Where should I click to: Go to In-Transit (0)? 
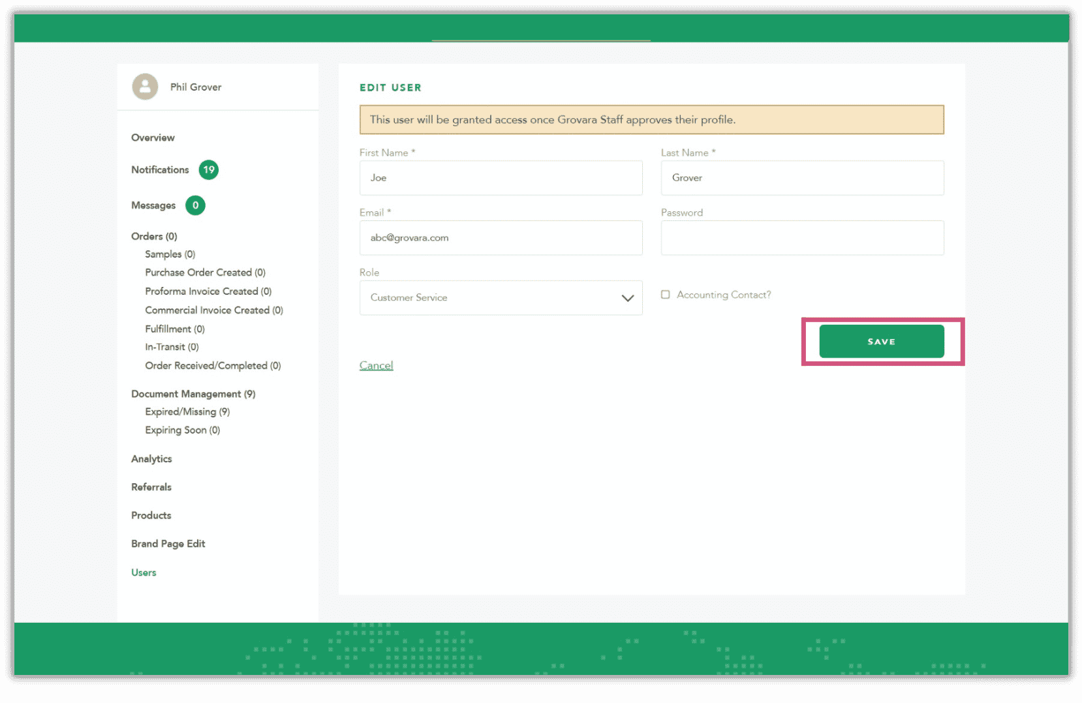[172, 347]
